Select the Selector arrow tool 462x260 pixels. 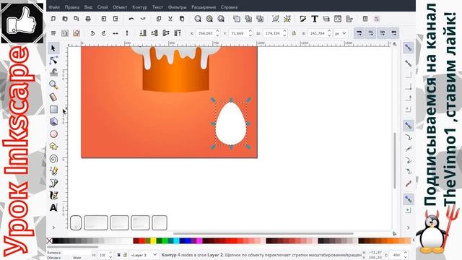point(53,48)
